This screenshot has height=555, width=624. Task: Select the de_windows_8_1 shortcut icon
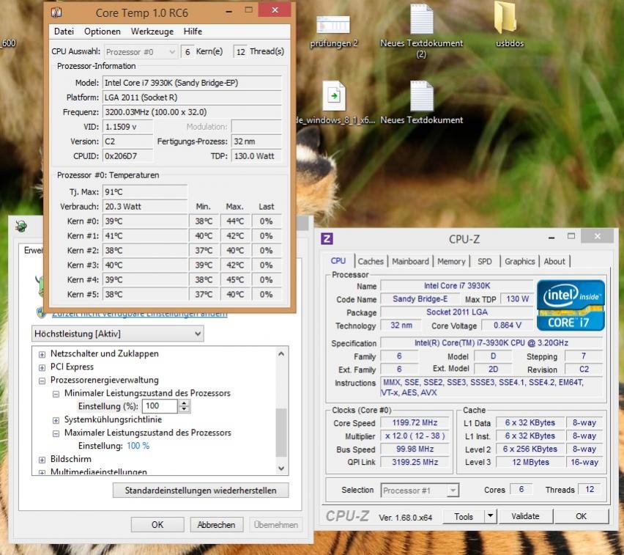(x=334, y=103)
